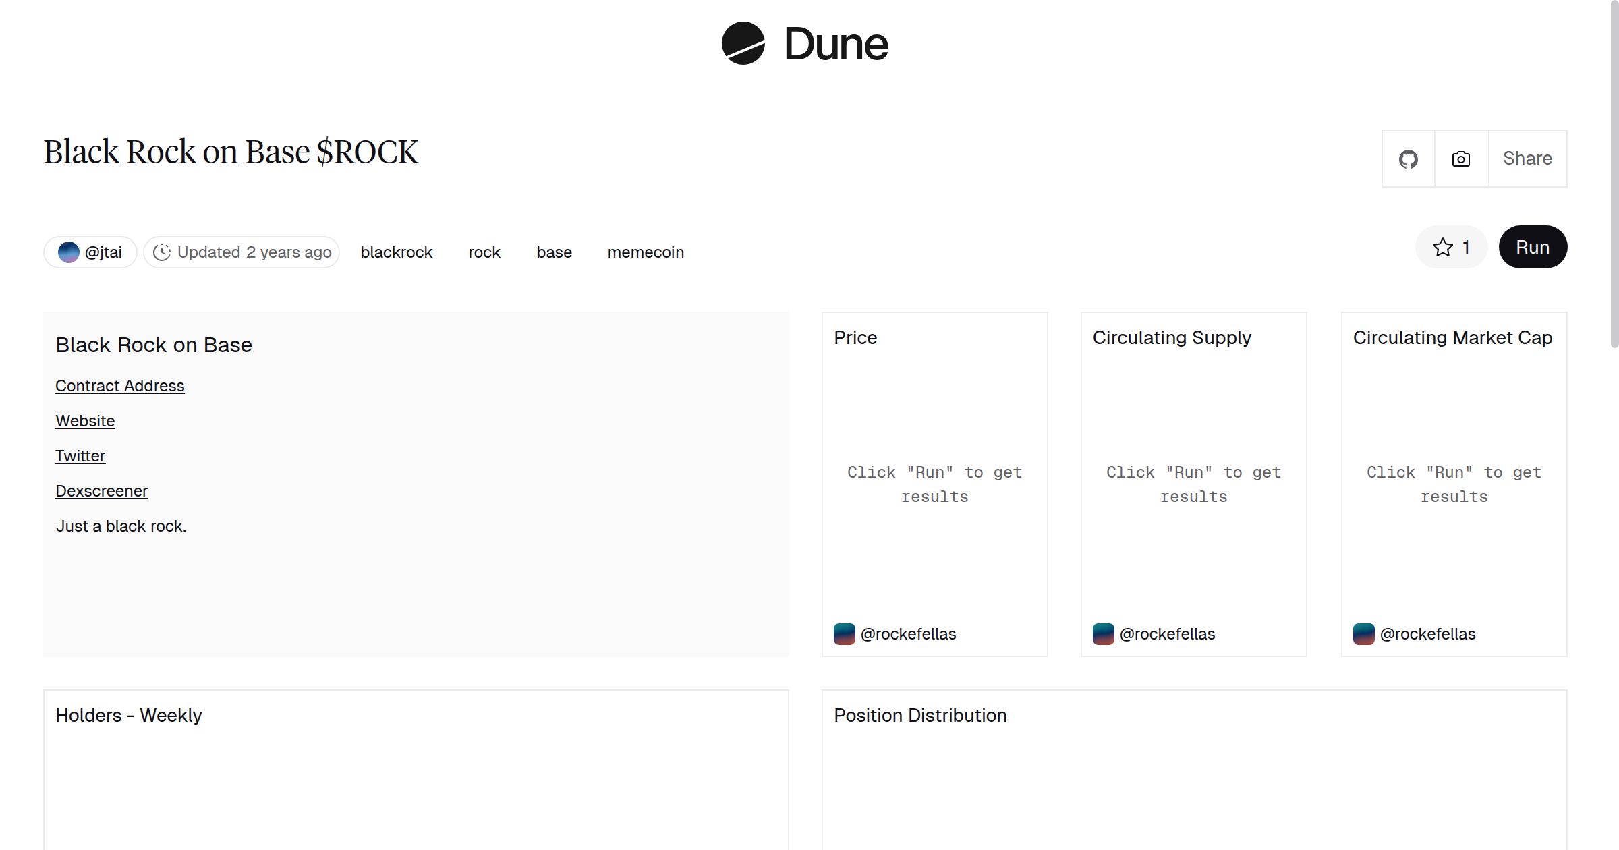Click the page vertical scrollbar
Image resolution: width=1619 pixels, height=850 pixels.
click(x=1614, y=175)
